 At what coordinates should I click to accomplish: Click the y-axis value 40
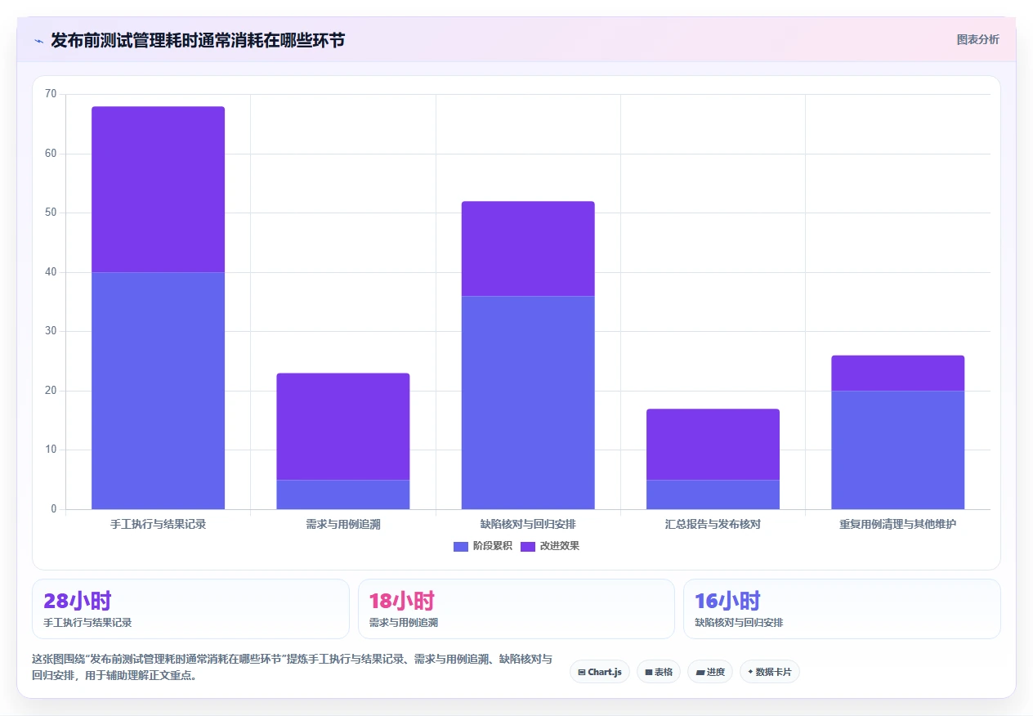tap(51, 272)
